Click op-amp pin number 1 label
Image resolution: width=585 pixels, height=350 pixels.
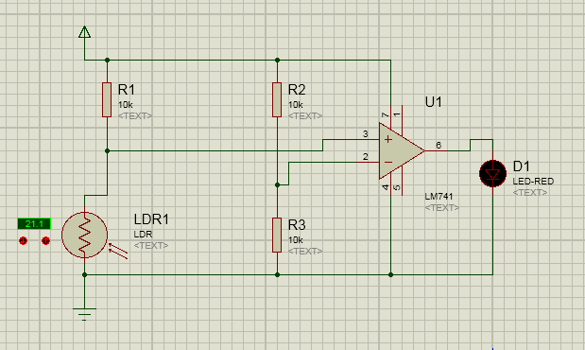[397, 114]
